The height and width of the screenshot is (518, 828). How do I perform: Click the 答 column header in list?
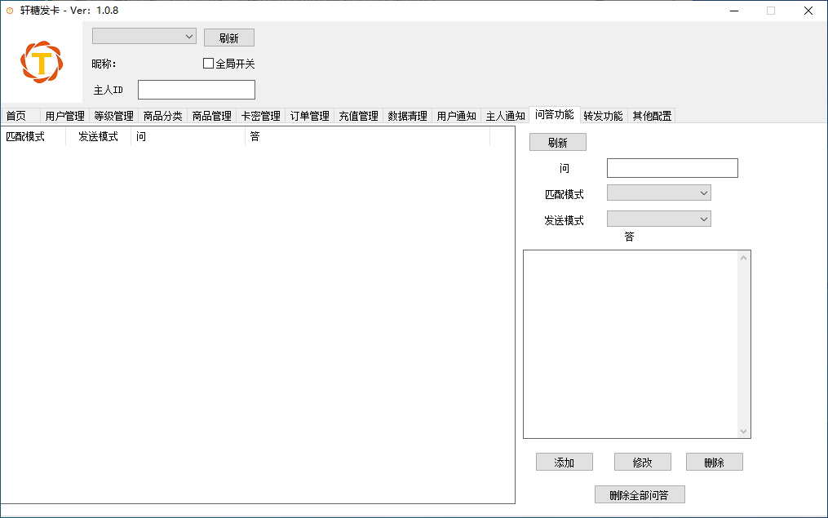pos(368,136)
